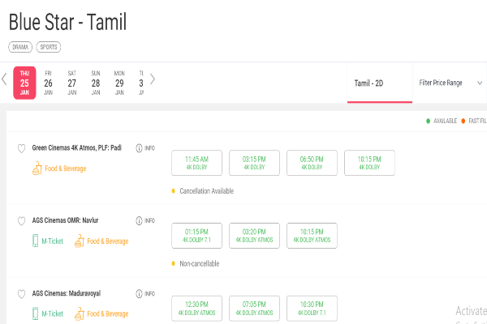The width and height of the screenshot is (487, 324).
Task: Show next dates with right arrow
Action: point(153,79)
